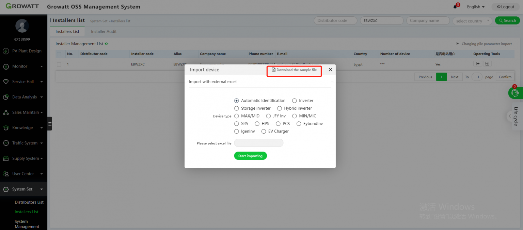Open the select country dropdown
Screen dimensions: 523x230
click(472, 20)
